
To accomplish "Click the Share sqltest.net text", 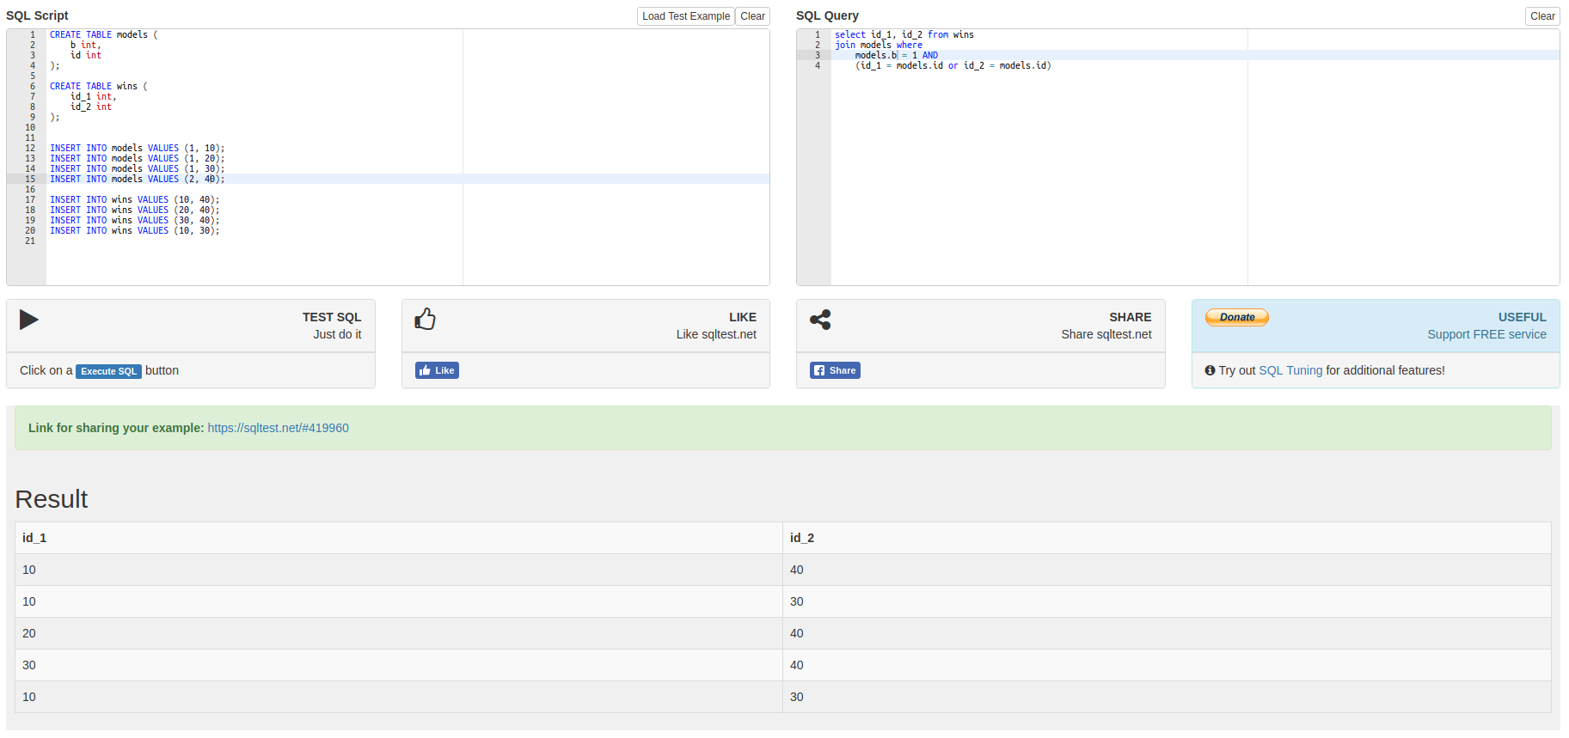I will point(1106,334).
